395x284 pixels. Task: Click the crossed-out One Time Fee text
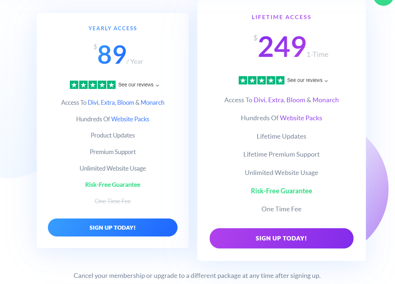coord(112,201)
